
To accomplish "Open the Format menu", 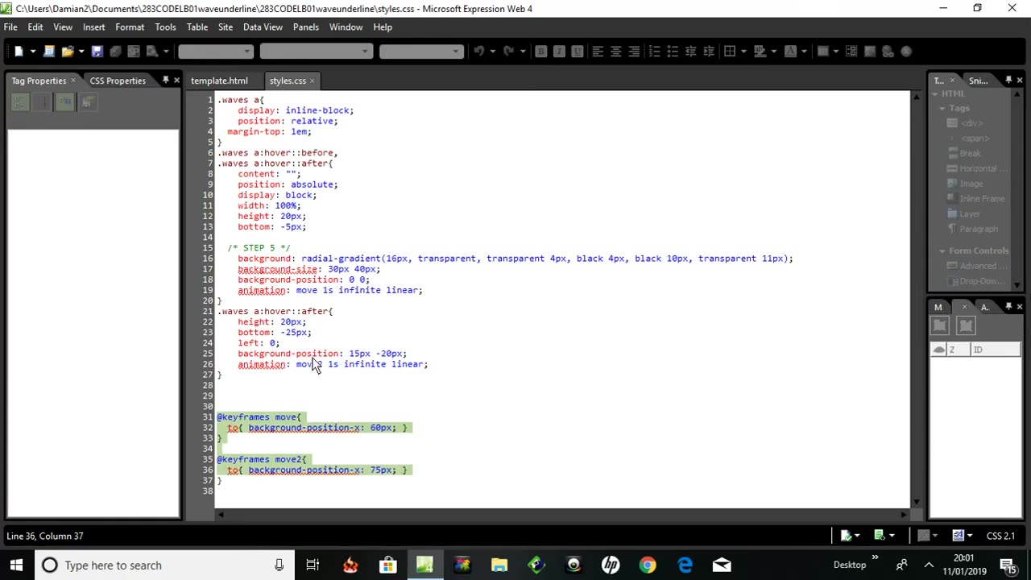I will click(130, 27).
